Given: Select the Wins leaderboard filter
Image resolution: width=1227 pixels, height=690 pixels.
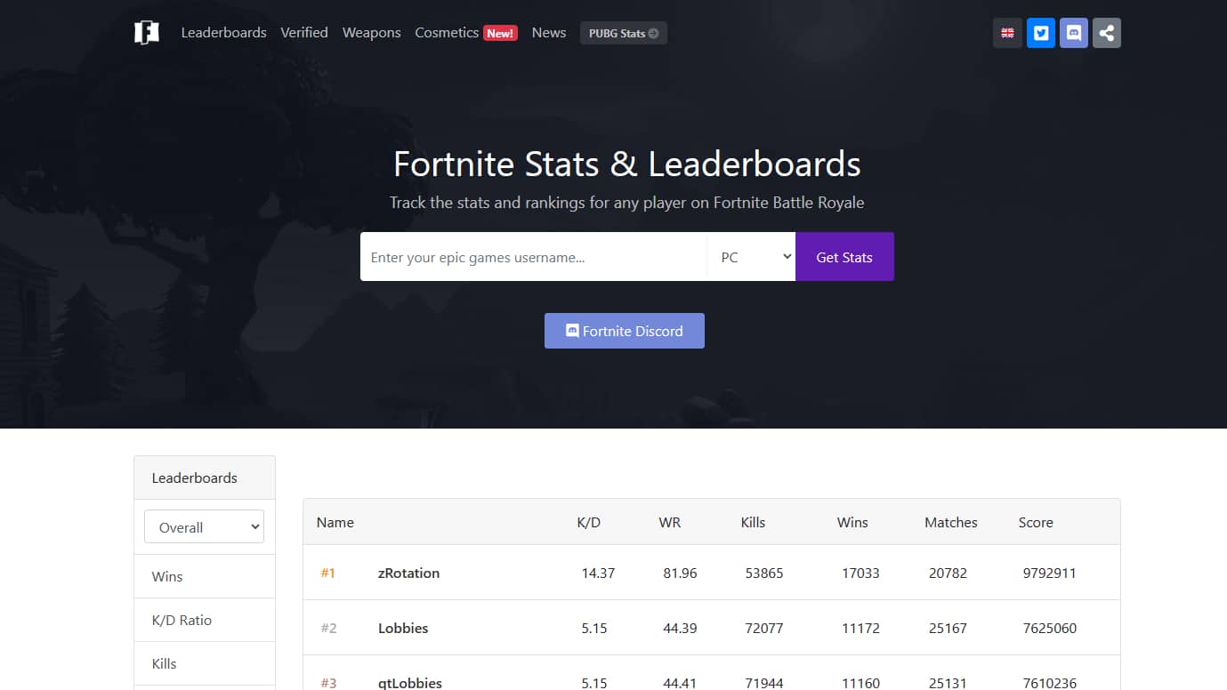Looking at the screenshot, I should click(x=167, y=576).
